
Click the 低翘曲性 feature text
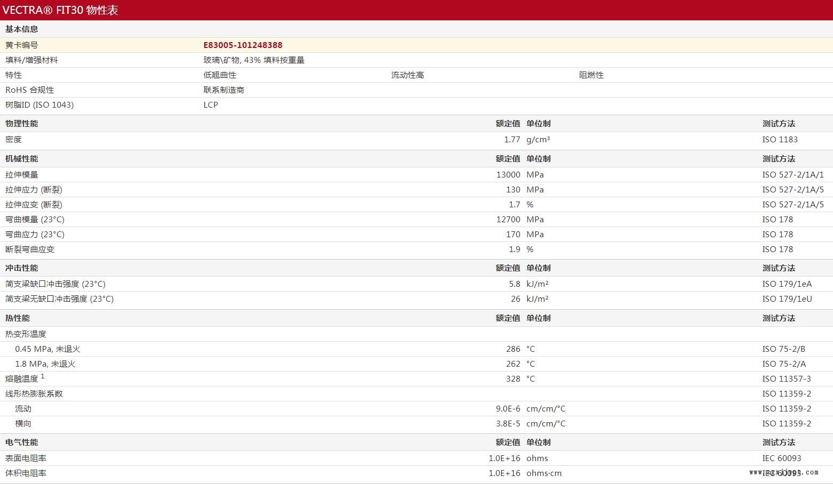point(220,75)
